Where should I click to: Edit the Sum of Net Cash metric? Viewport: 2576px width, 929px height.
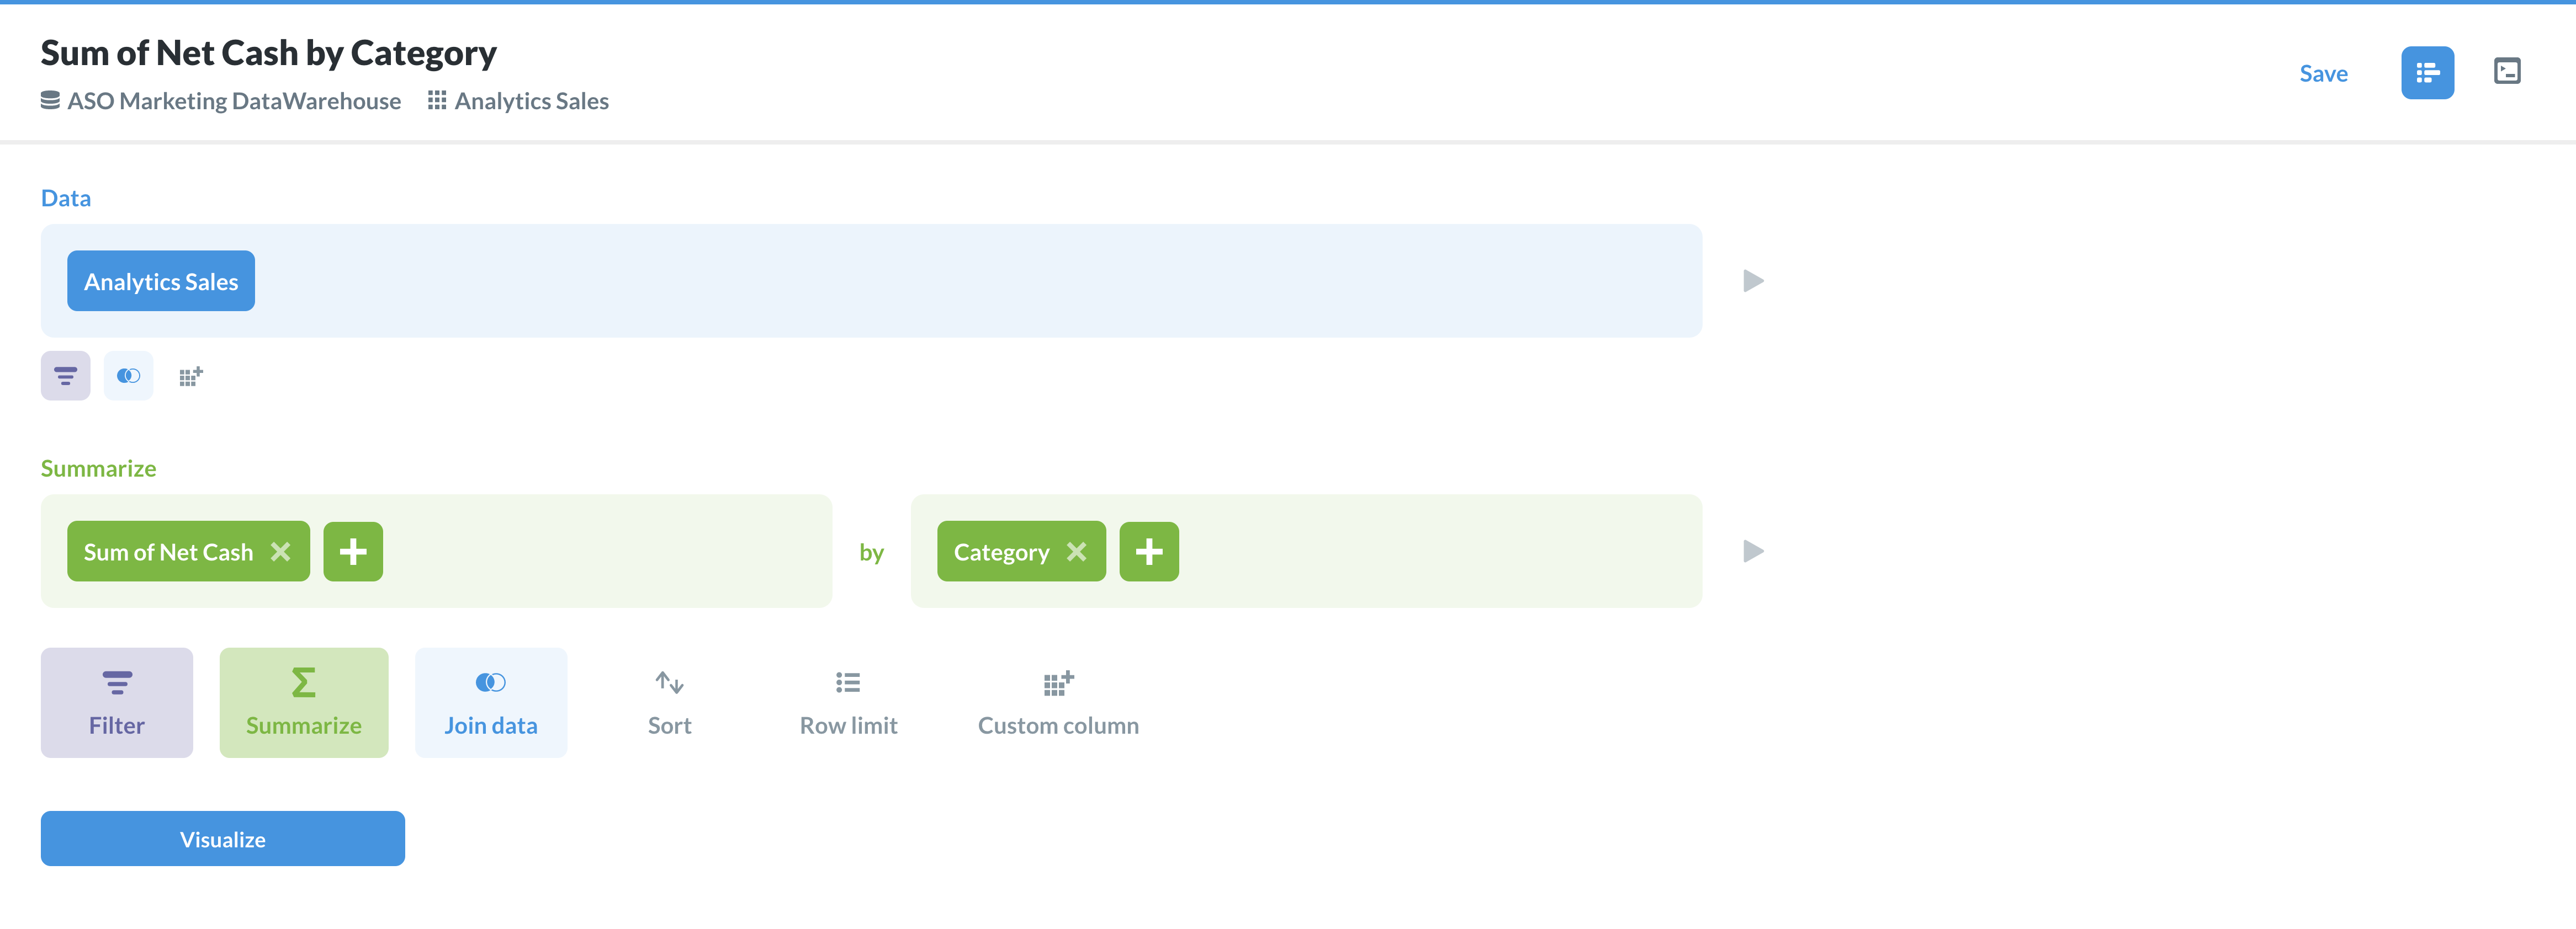(168, 552)
